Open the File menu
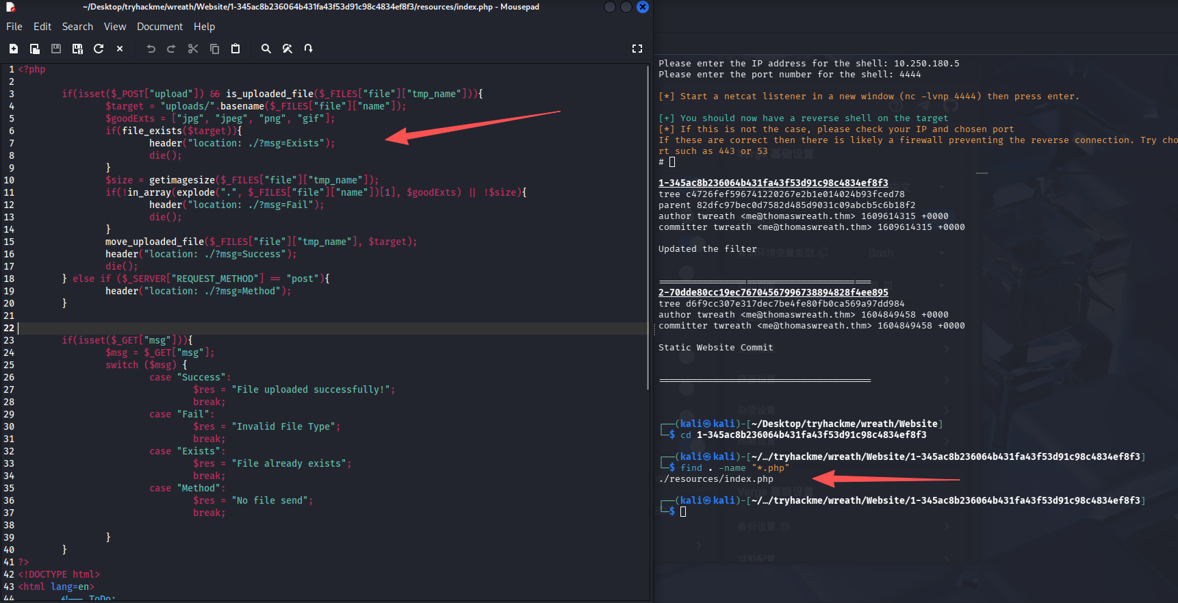Screen dimensions: 1178x603 pyautogui.click(x=14, y=27)
